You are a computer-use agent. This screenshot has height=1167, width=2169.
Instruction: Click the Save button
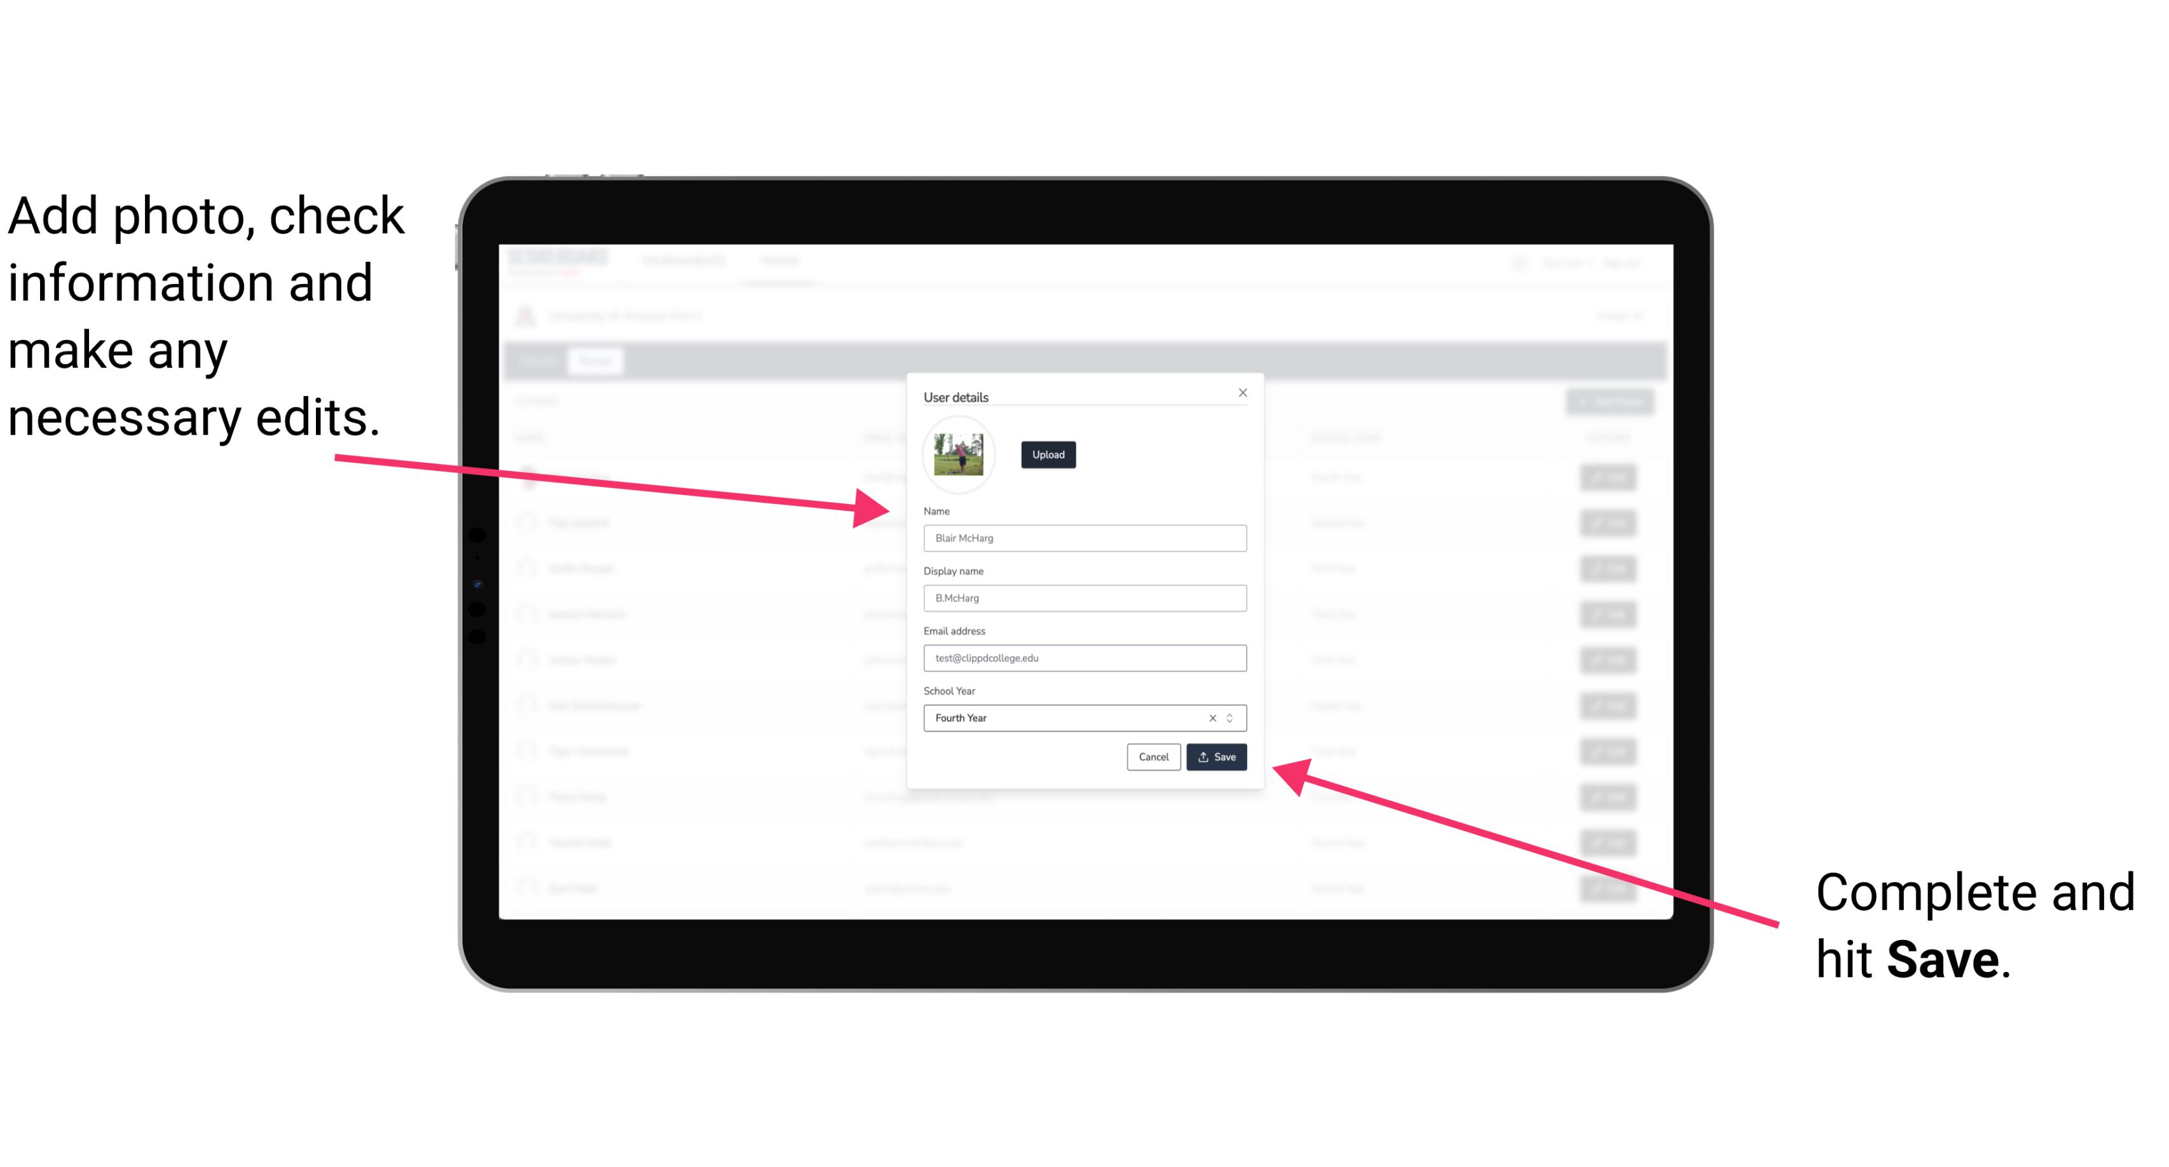[1216, 756]
